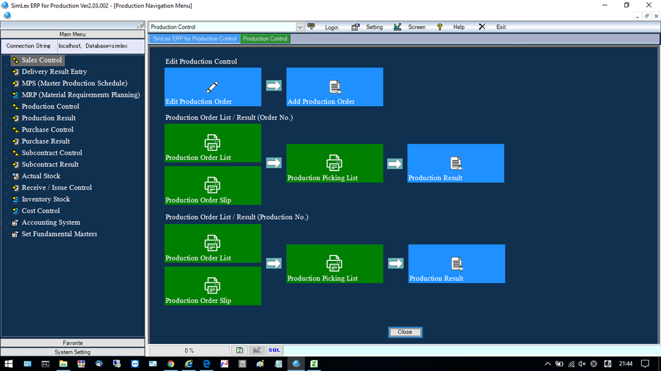
Task: Open Purchase Result menu item
Action: (x=46, y=141)
